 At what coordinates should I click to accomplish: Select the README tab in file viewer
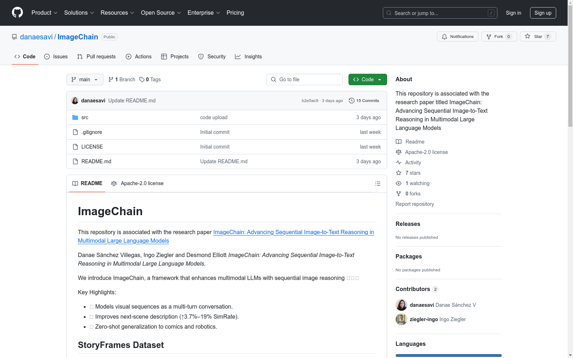tap(87, 183)
